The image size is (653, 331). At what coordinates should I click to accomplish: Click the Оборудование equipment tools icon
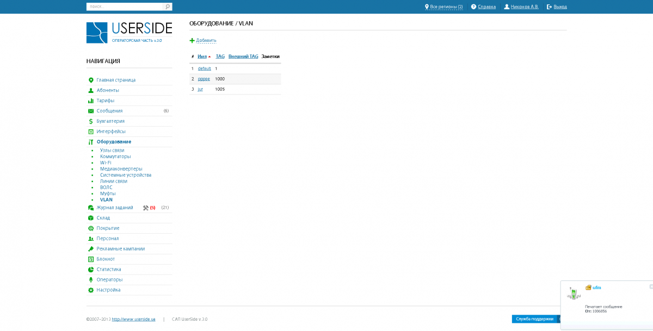[91, 141]
